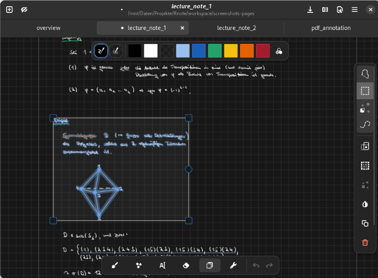Image resolution: width=378 pixels, height=278 pixels.
Task: Open the color picker dialog button
Action: [279, 51]
